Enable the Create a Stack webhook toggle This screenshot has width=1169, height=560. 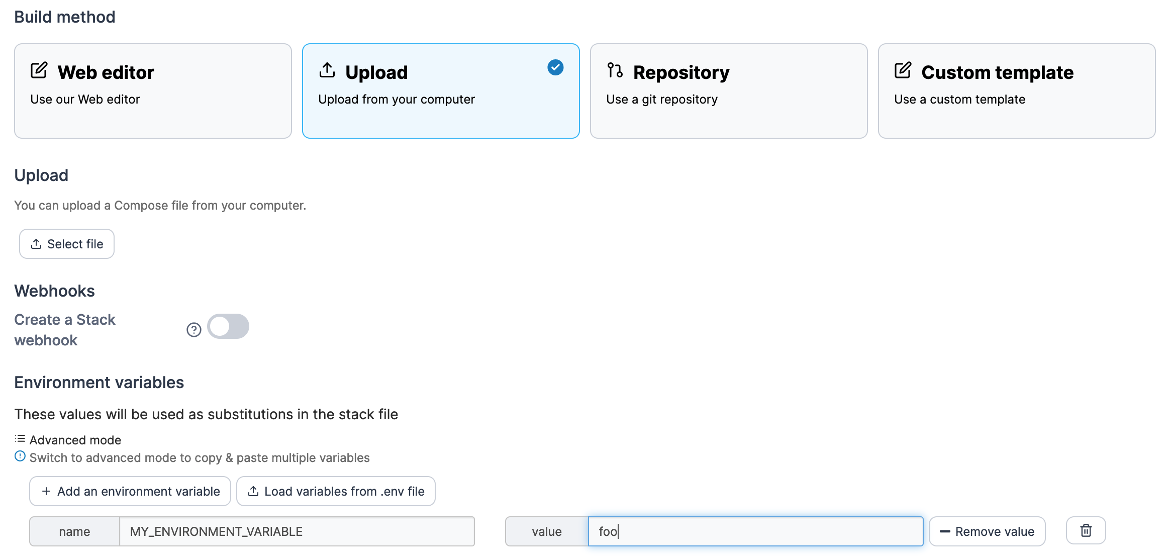click(x=228, y=327)
